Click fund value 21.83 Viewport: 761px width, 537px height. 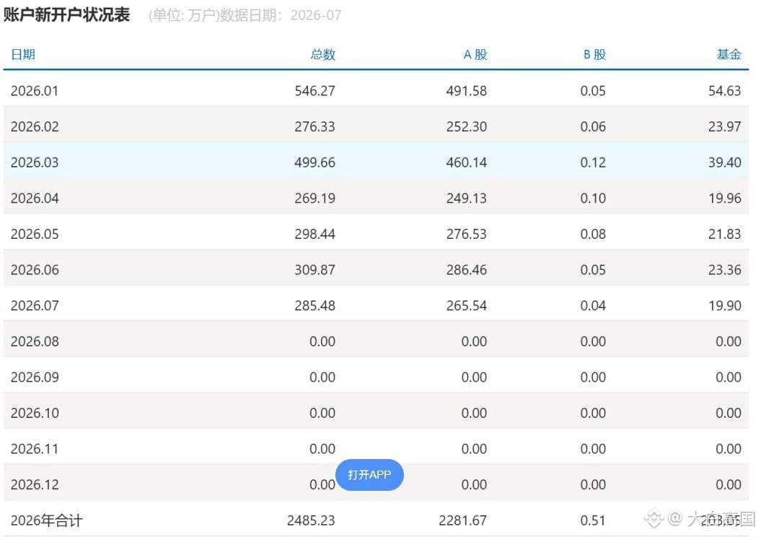[x=725, y=234]
